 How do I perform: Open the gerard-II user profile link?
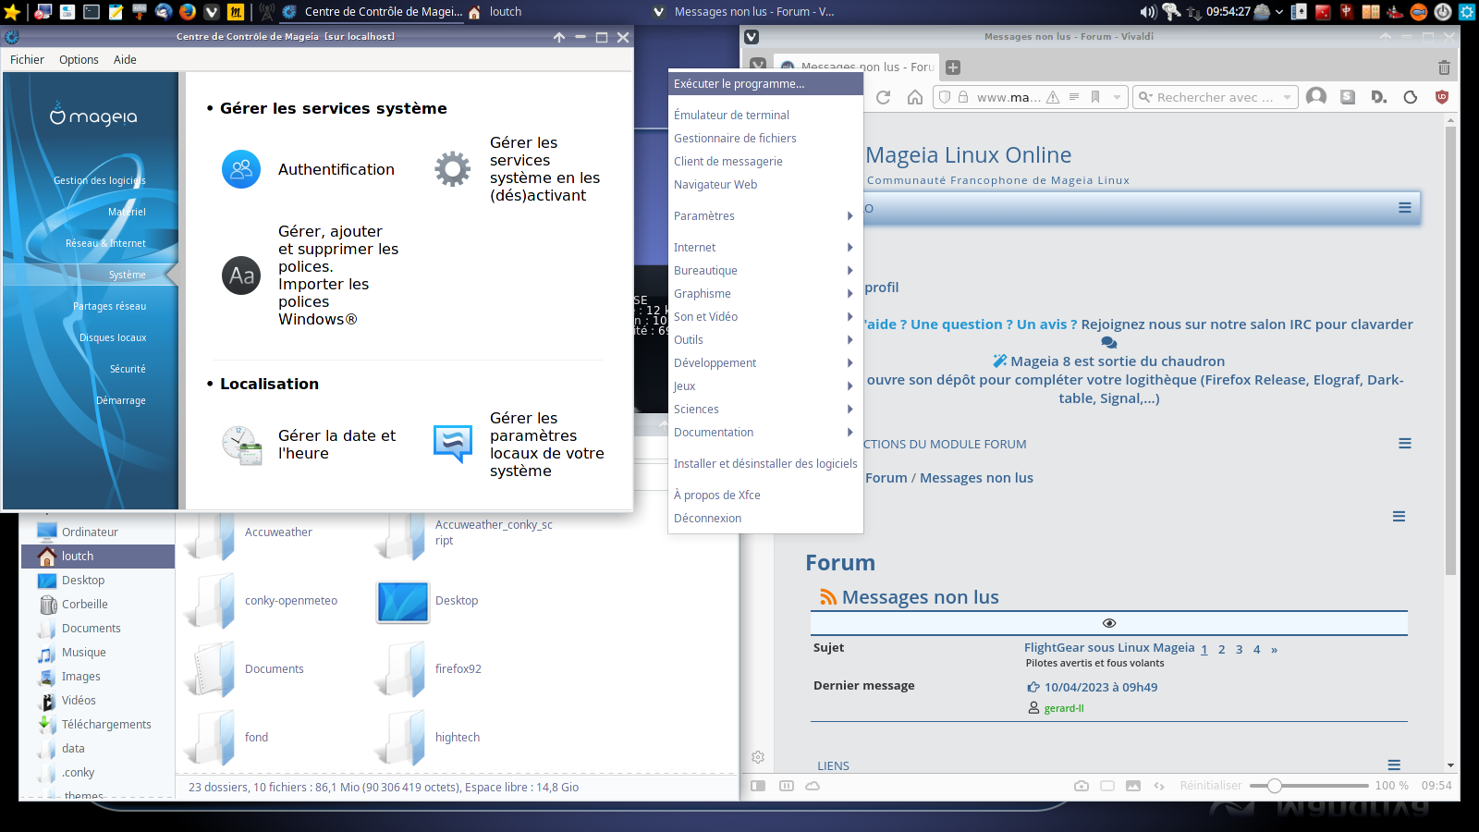(x=1064, y=708)
